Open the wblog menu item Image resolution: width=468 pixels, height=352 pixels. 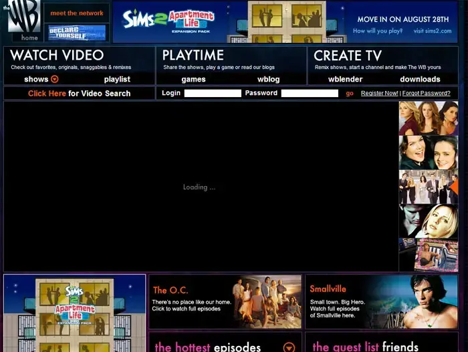(x=268, y=79)
